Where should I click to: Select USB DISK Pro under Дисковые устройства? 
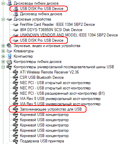[x=42, y=40]
